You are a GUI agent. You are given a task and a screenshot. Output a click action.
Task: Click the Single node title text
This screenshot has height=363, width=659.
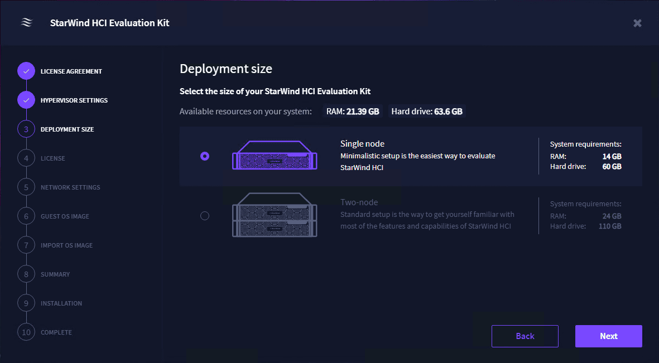pos(362,144)
